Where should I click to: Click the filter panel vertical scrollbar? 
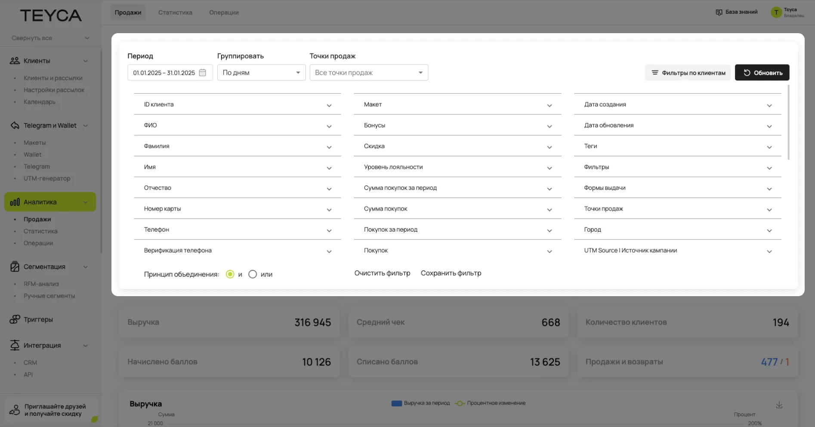[788, 123]
